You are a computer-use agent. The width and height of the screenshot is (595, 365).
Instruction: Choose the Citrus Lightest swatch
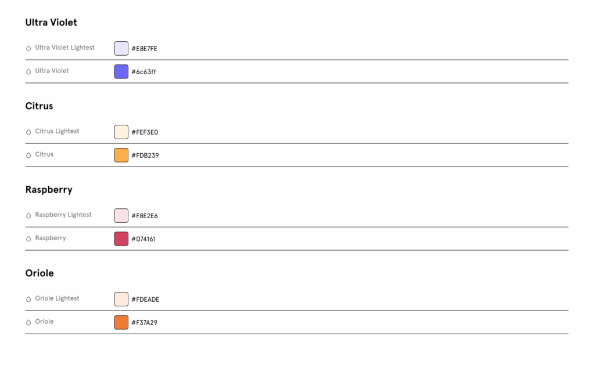click(x=121, y=132)
